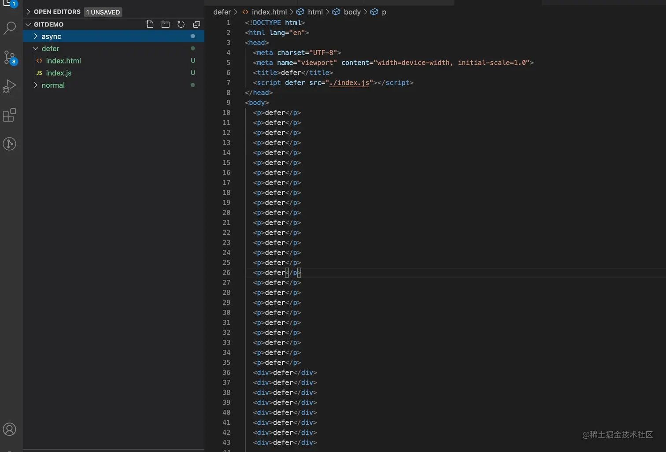Expand the normal folder
The height and width of the screenshot is (452, 666).
click(53, 85)
